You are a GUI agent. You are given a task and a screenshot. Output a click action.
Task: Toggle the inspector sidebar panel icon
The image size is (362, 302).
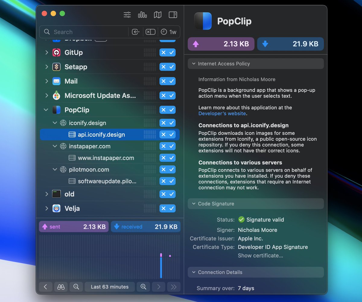click(173, 14)
